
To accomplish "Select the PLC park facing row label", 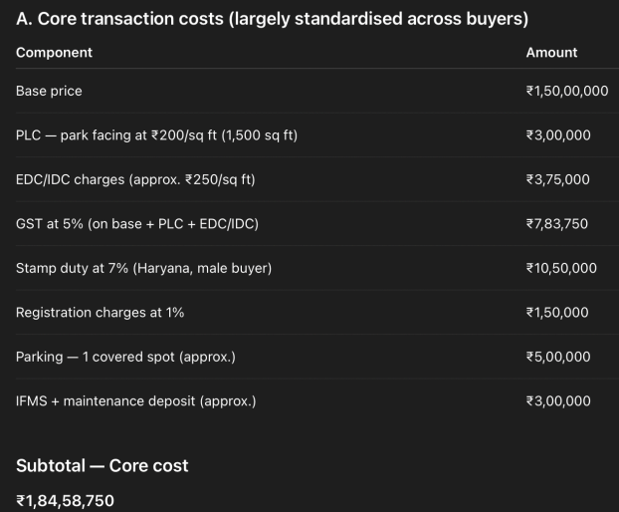I will [156, 135].
